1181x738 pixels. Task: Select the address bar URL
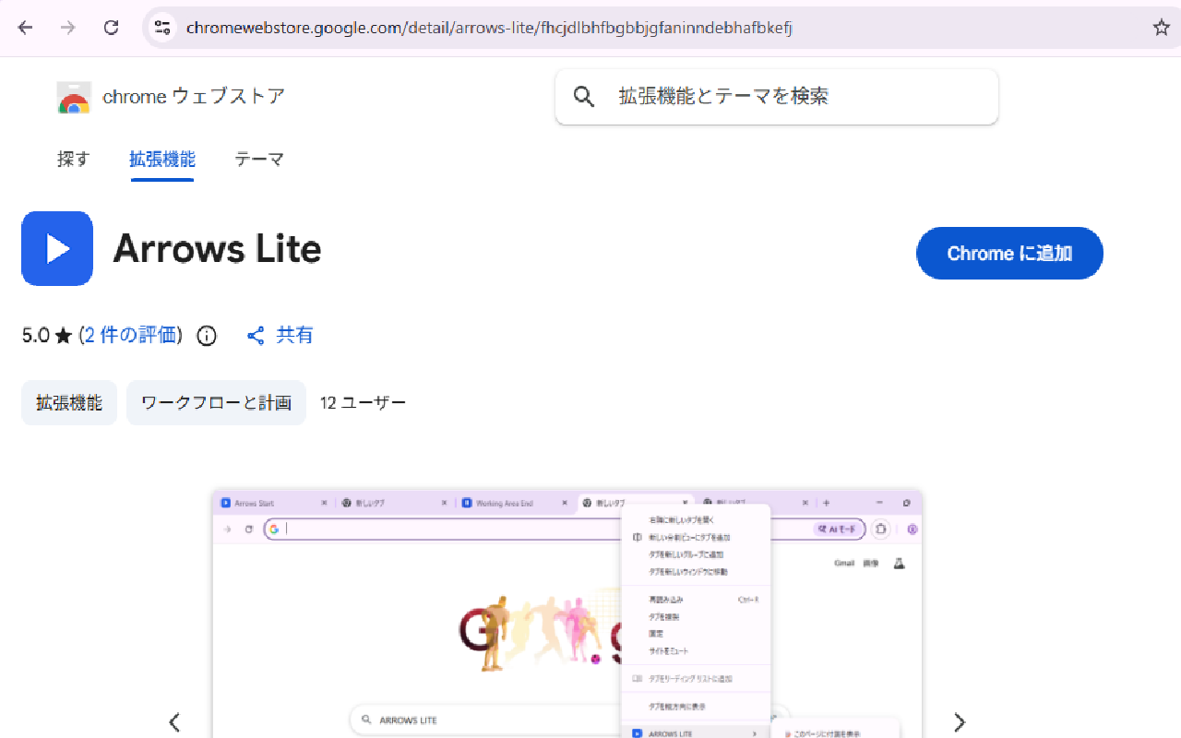tap(489, 28)
